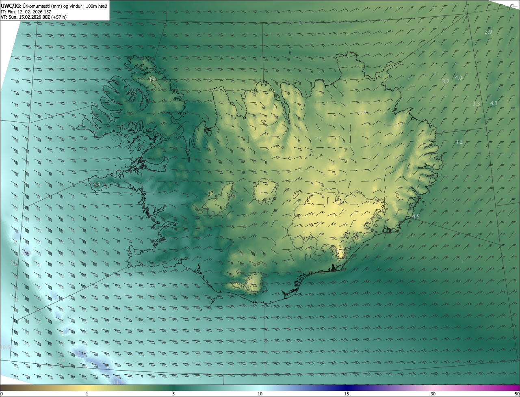
Task: Click the color scale tick label 50
Action: click(517, 394)
